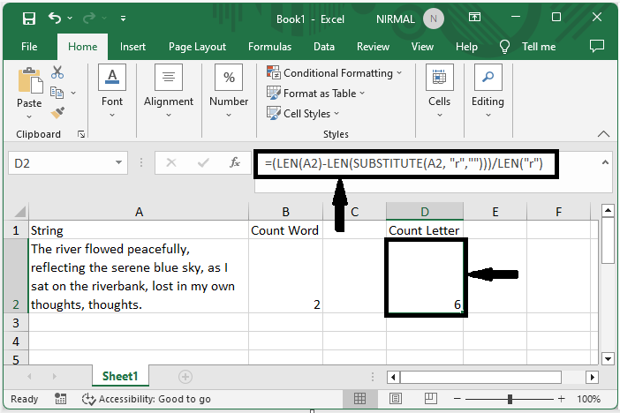Click the Macro recording status icon
This screenshot has height=413, width=620.
[x=60, y=399]
